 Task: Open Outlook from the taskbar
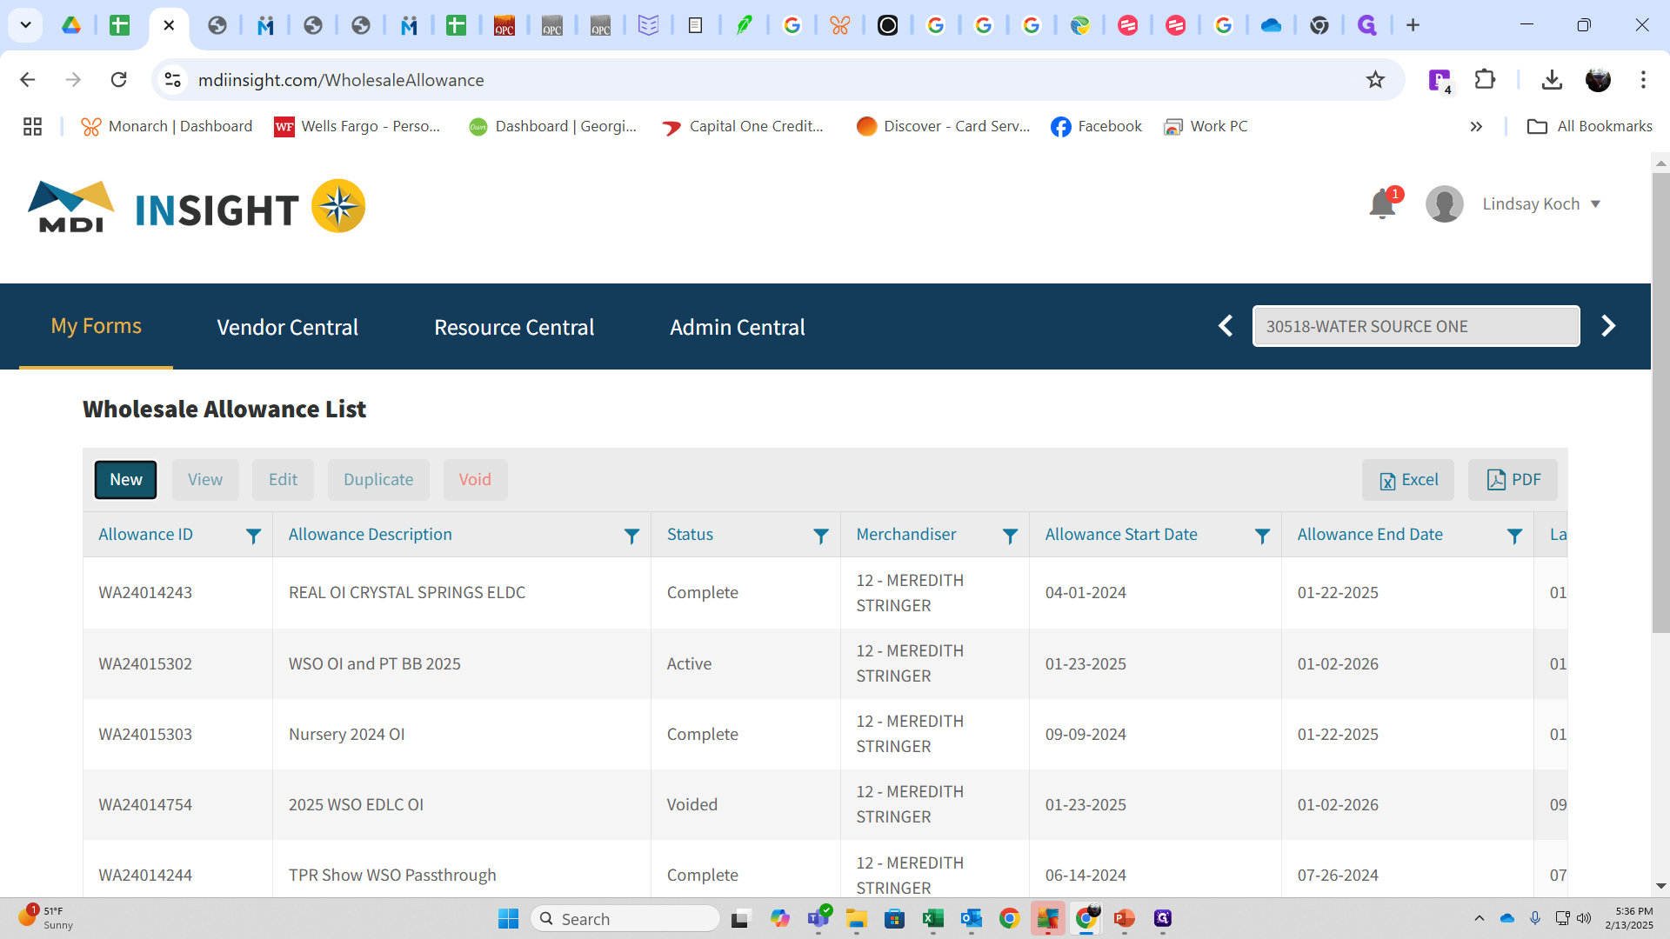pyautogui.click(x=971, y=919)
